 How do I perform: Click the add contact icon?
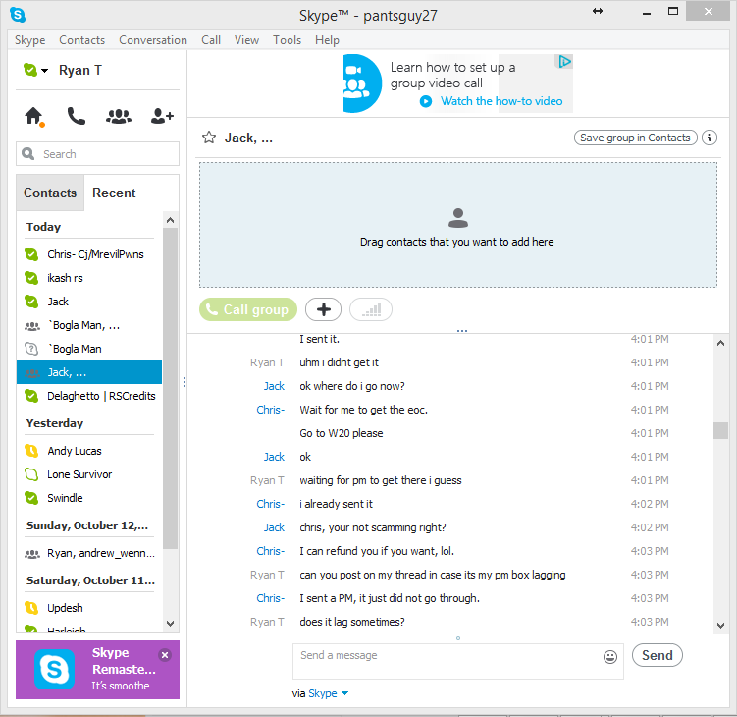(162, 116)
